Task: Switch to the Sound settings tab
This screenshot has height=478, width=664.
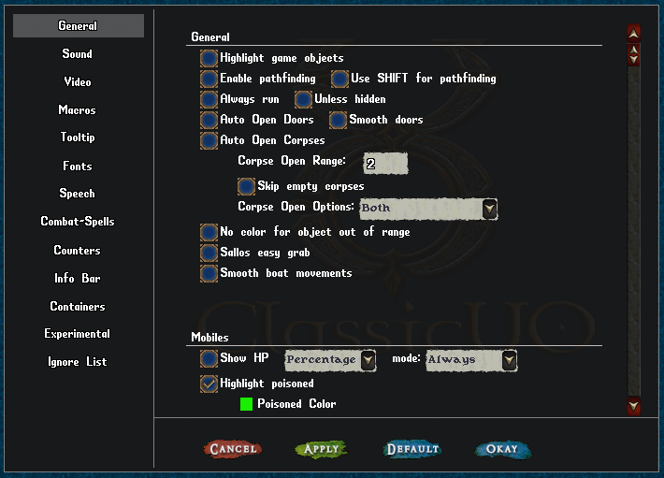Action: pos(78,54)
